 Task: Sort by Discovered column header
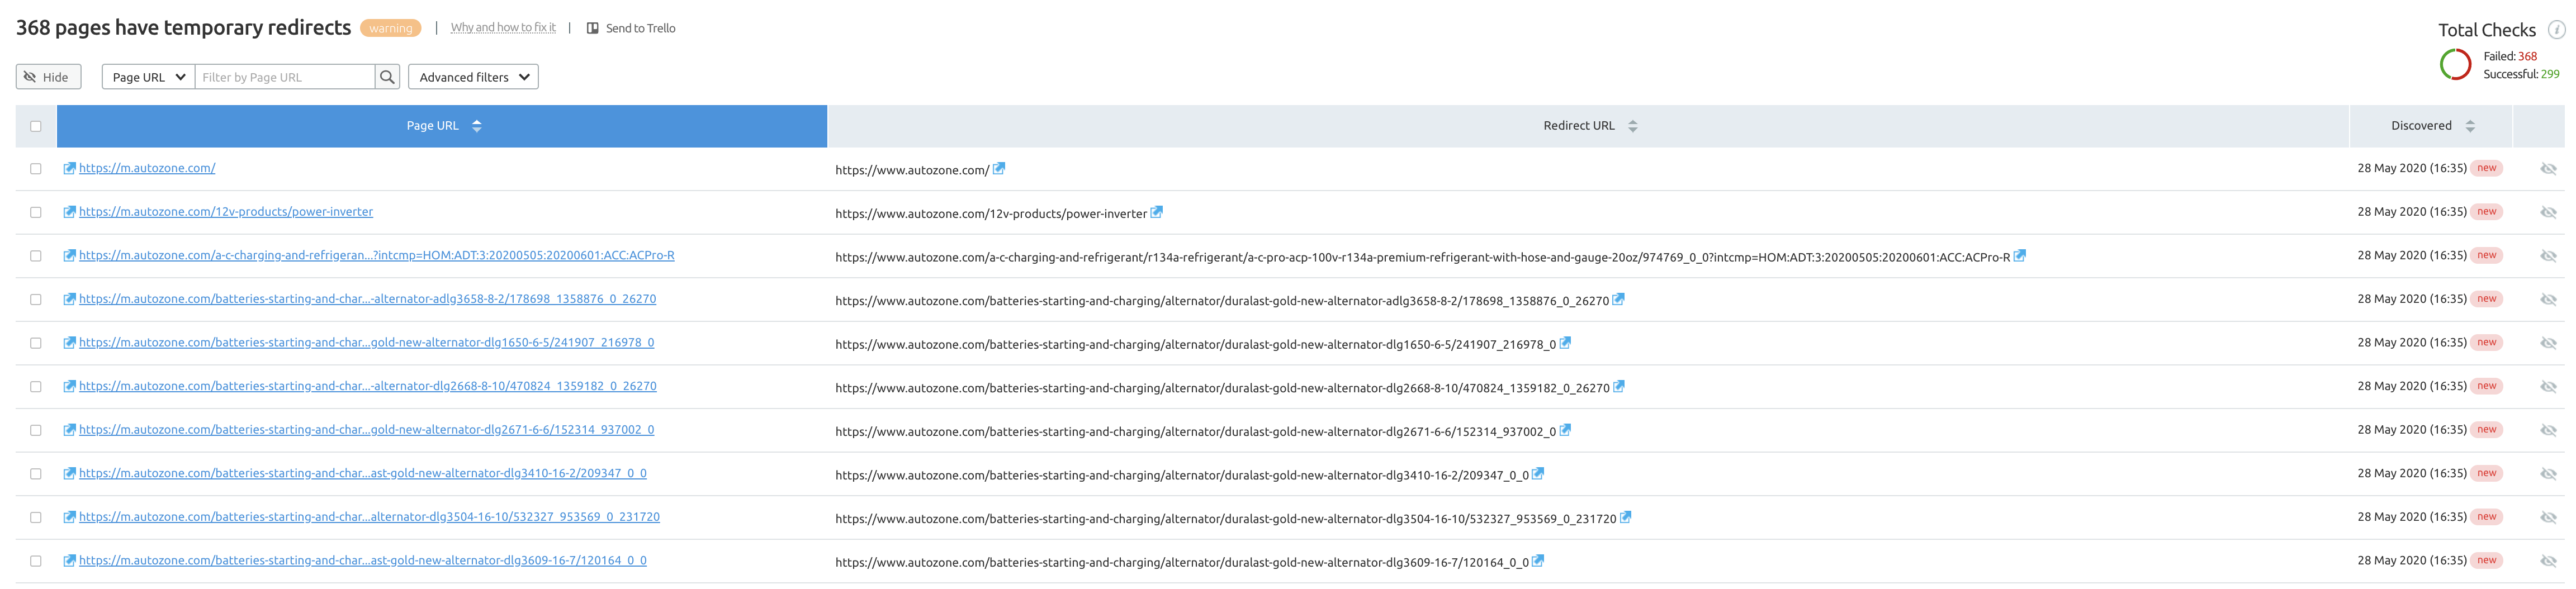click(x=2431, y=126)
